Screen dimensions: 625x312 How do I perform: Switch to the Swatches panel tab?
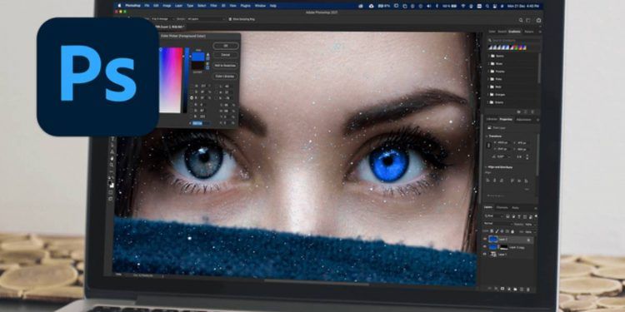click(502, 32)
